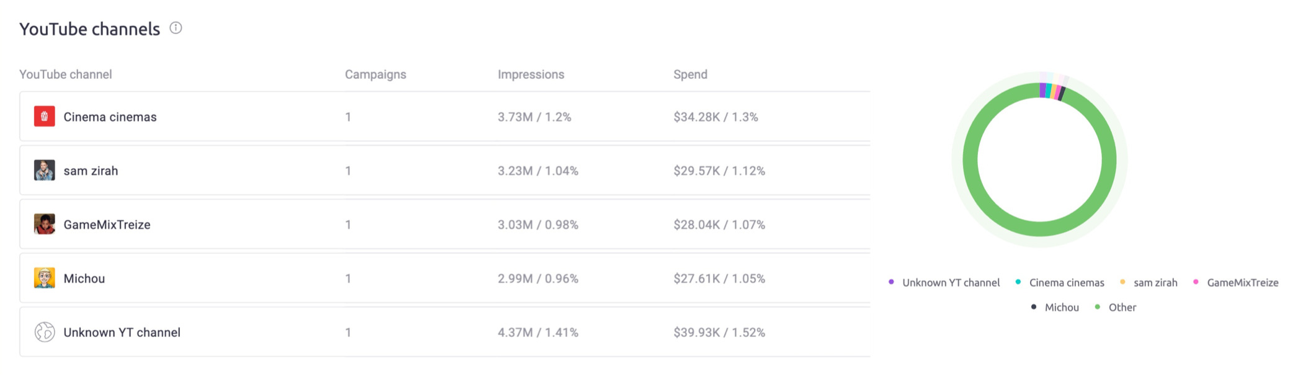
Task: Toggle the Unknown YT channel legend dot
Action: coord(891,282)
